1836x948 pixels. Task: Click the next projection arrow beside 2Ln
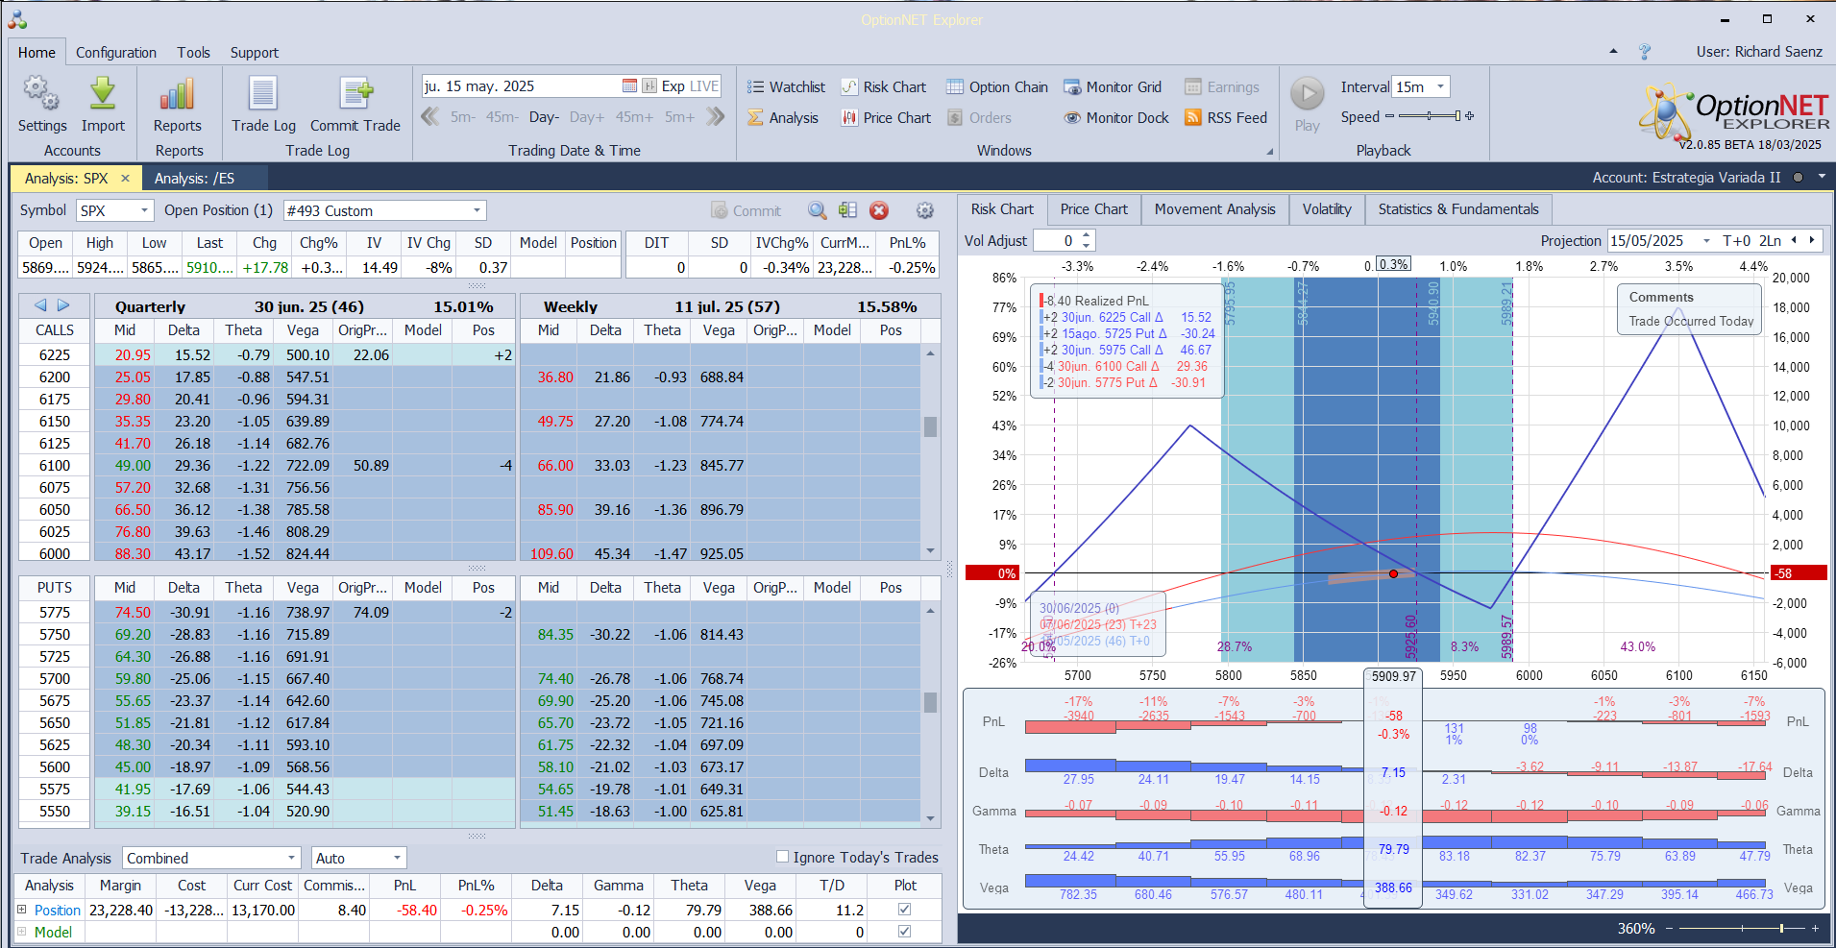[x=1813, y=241]
